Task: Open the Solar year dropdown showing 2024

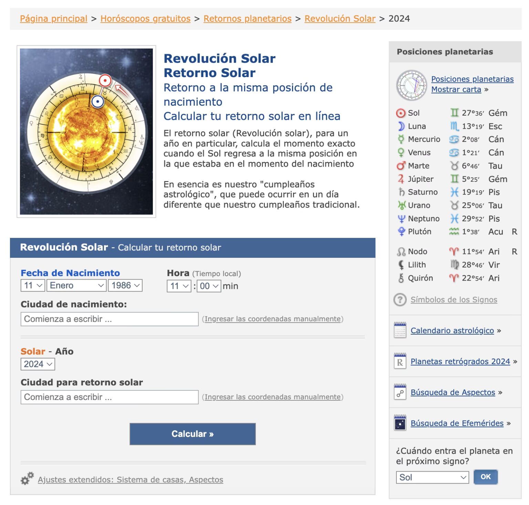Action: point(38,364)
